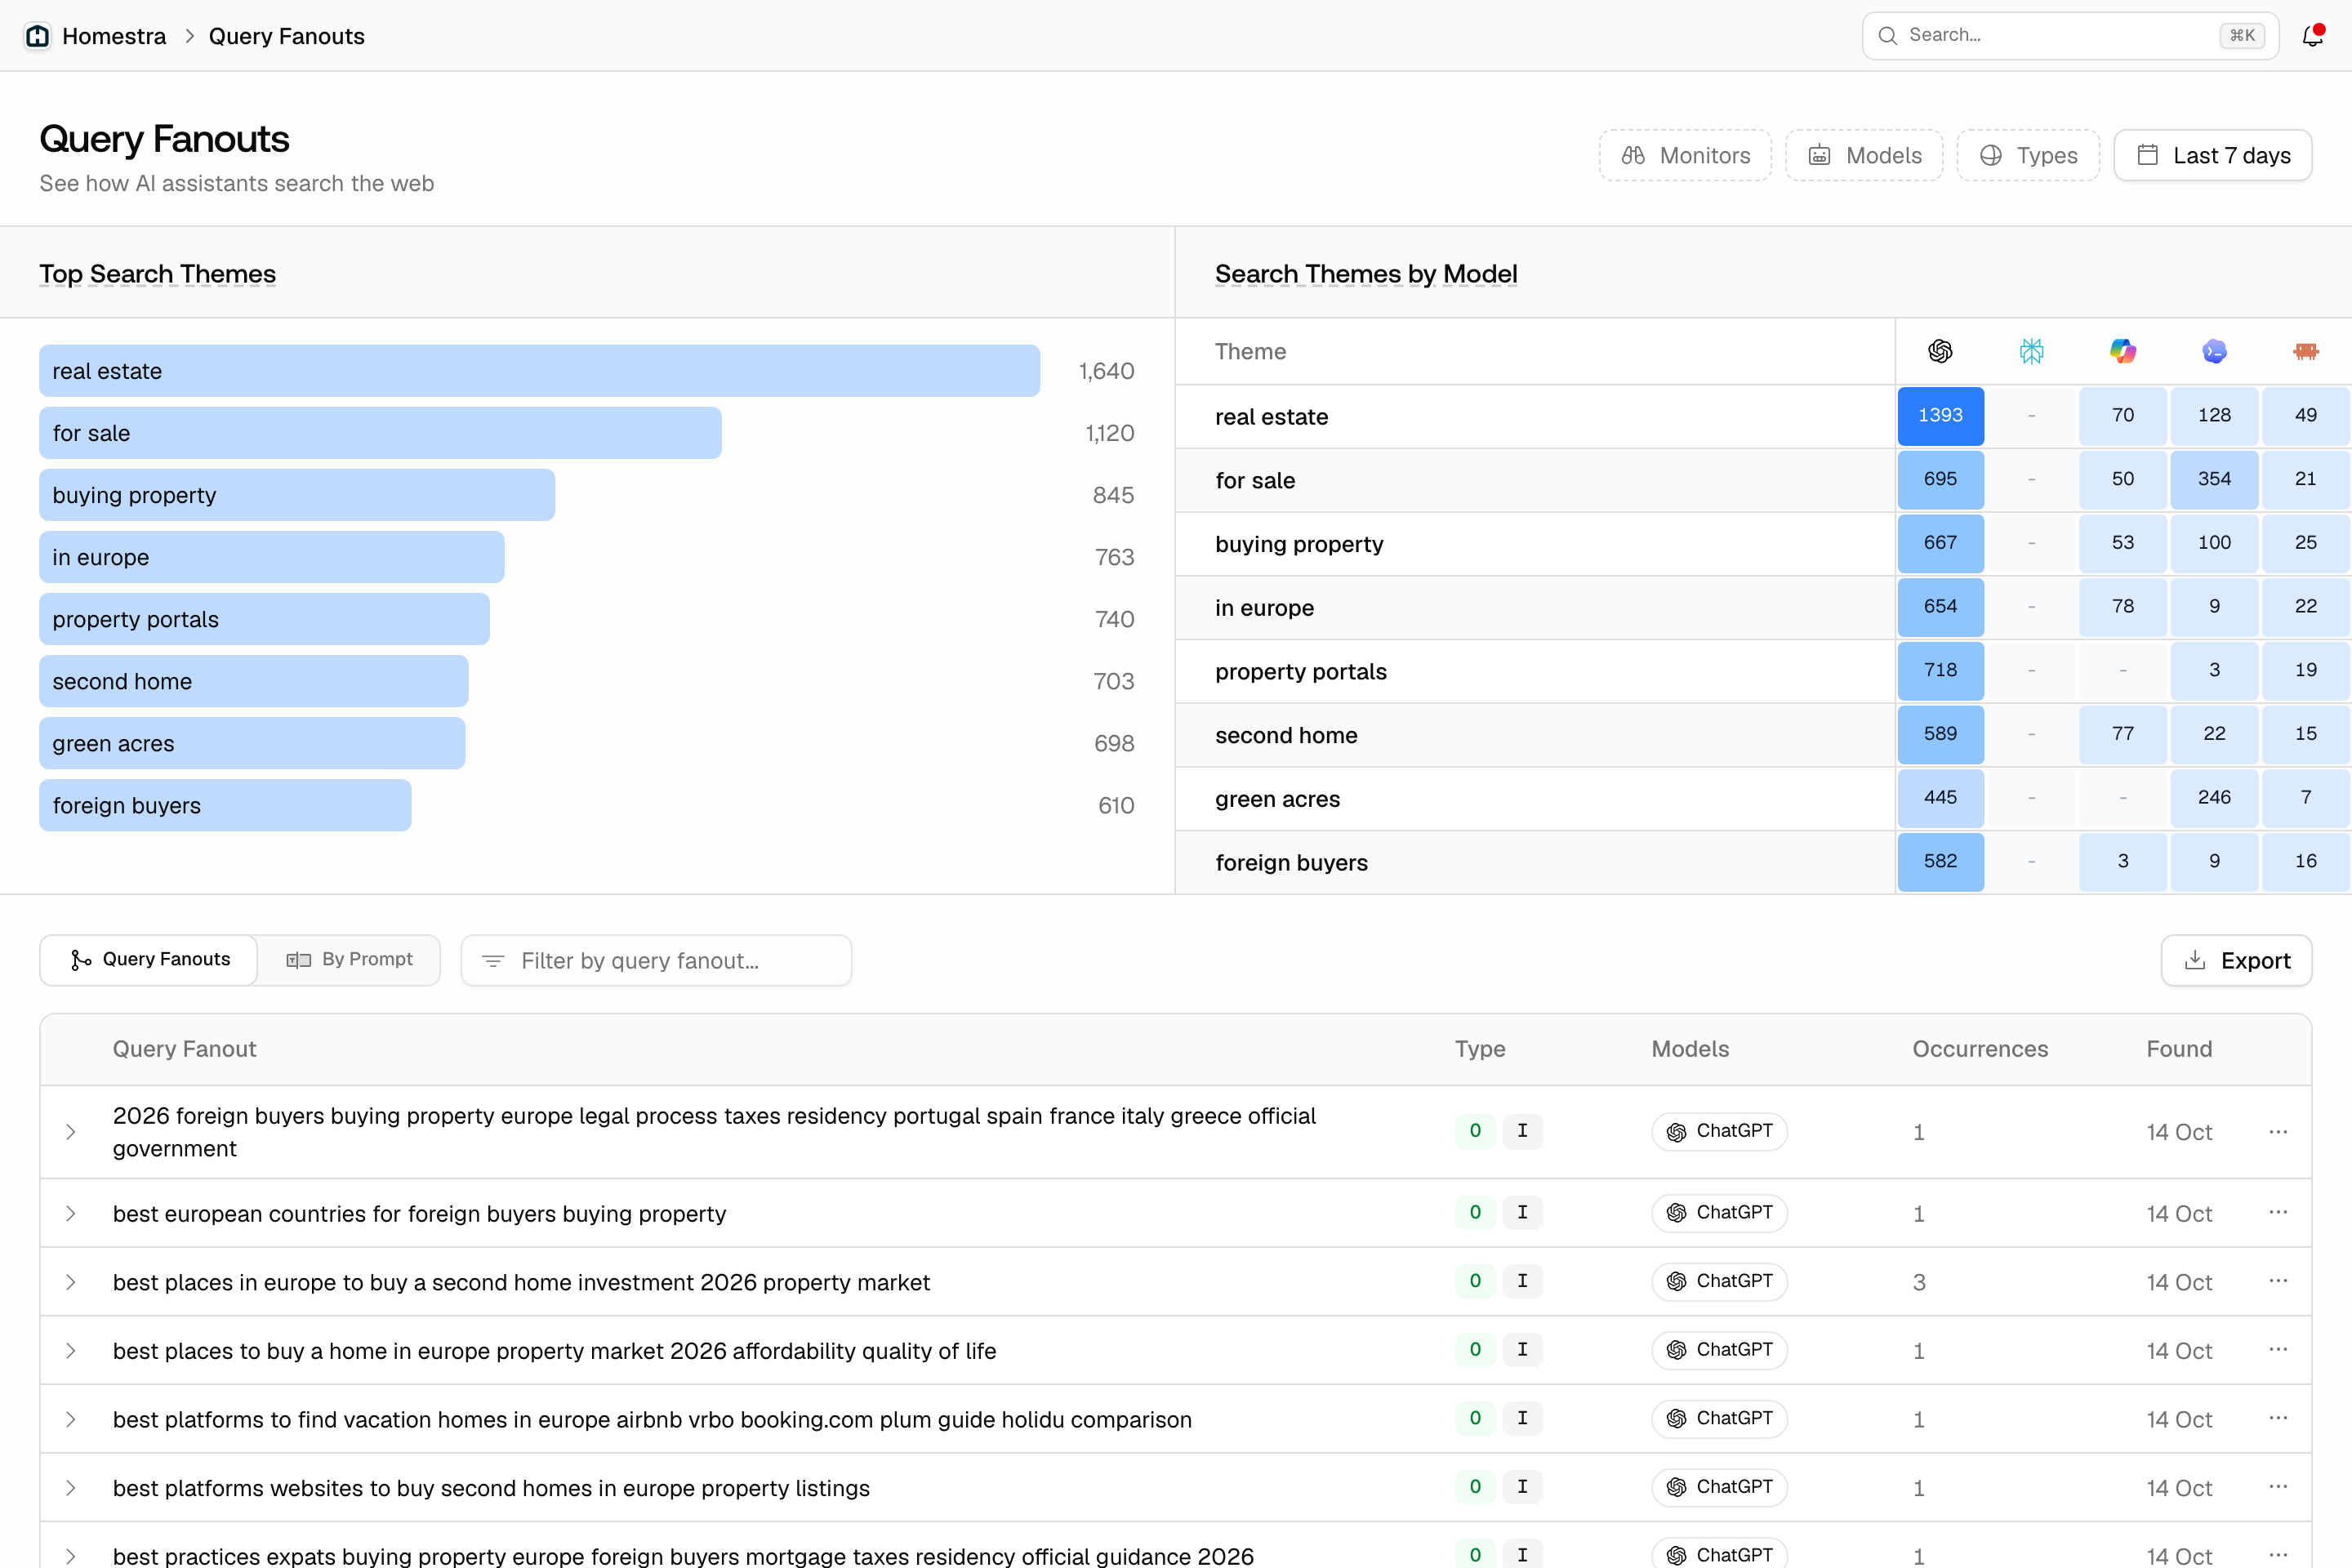Open row menu for 'affordability quality of life' query
Image resolution: width=2352 pixels, height=1568 pixels.
tap(2278, 1349)
